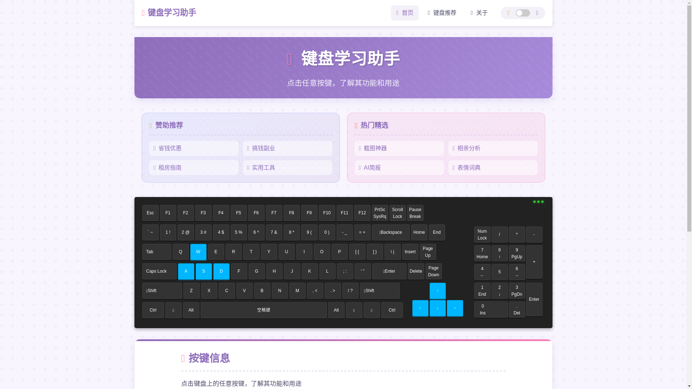This screenshot has width=692, height=389.
Task: Click the menu key beside right Ctrl
Action: 372,310
